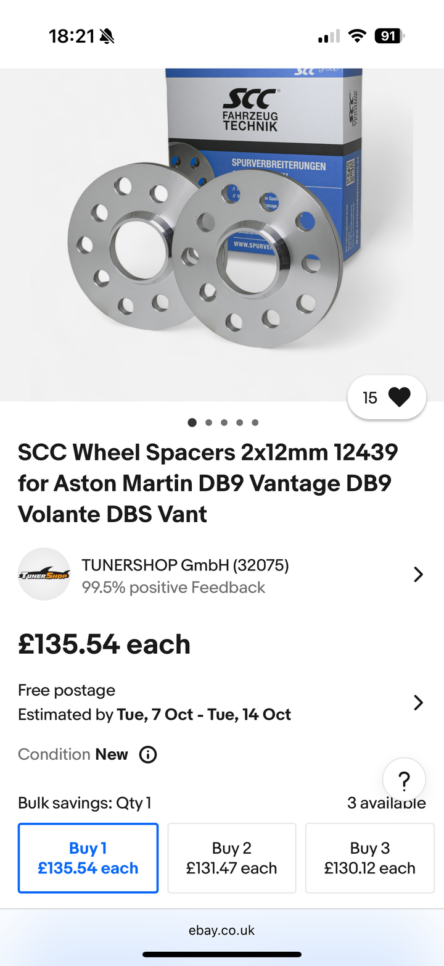Jump to the last image dot
Screen dimensions: 444x966
tap(255, 423)
